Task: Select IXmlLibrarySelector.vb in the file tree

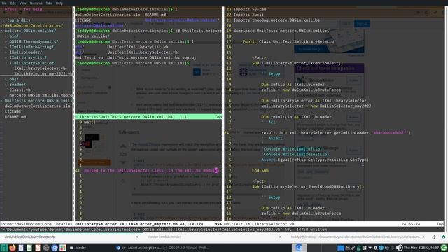Action: 40,69
